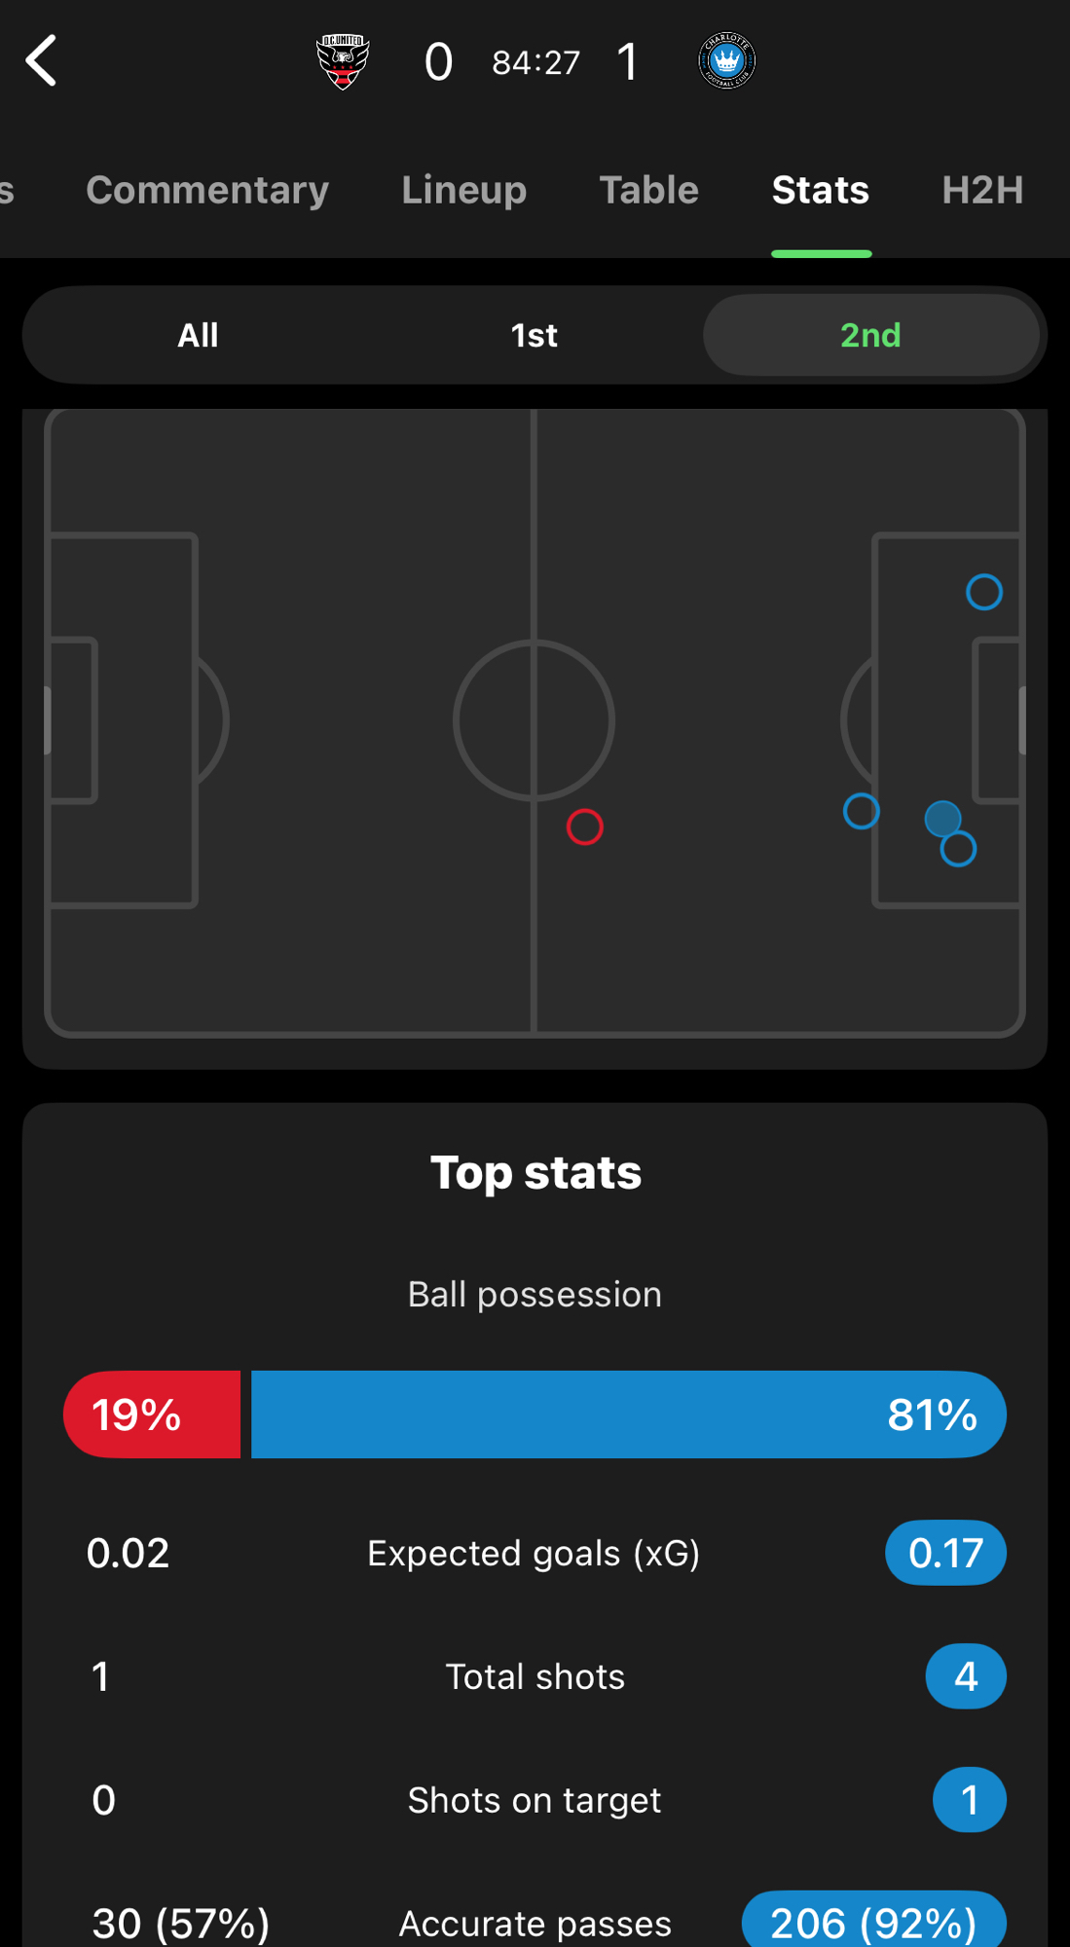Tap the blue shot marker nearest the top of the penalty box
The width and height of the screenshot is (1070, 1947).
pos(983,592)
